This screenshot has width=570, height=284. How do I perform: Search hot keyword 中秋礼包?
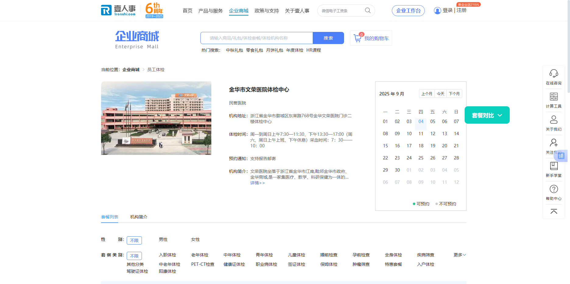point(234,50)
